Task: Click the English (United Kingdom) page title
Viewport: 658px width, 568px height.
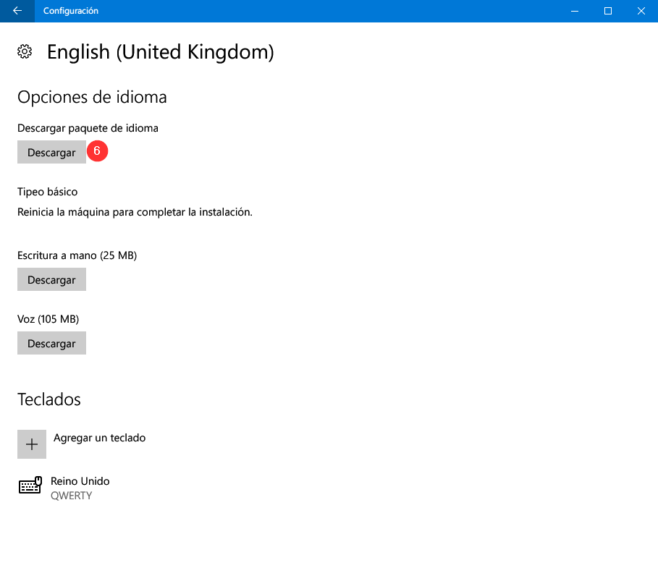Action: tap(160, 52)
